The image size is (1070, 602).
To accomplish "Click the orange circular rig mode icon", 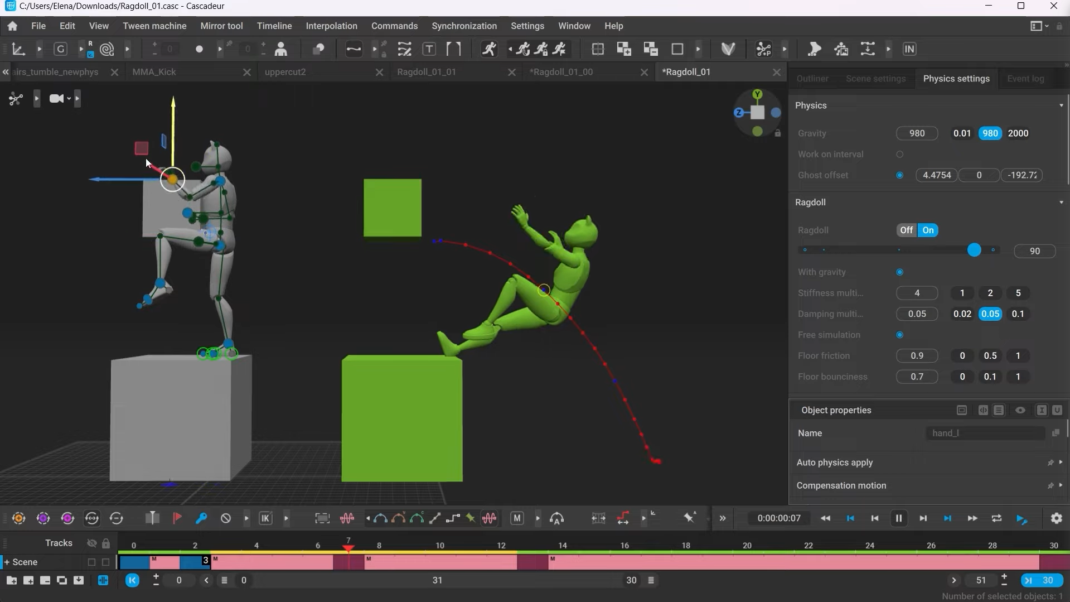I will (x=18, y=518).
